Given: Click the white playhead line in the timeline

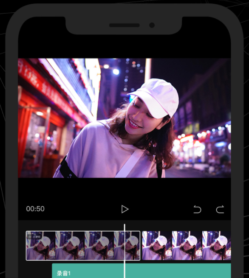Looking at the screenshot, I should tap(124, 251).
